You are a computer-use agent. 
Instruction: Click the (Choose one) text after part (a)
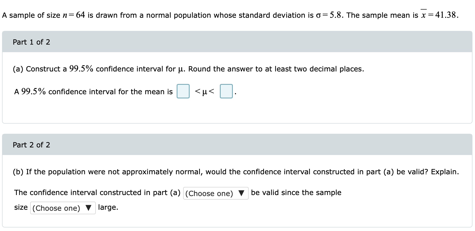(209, 193)
